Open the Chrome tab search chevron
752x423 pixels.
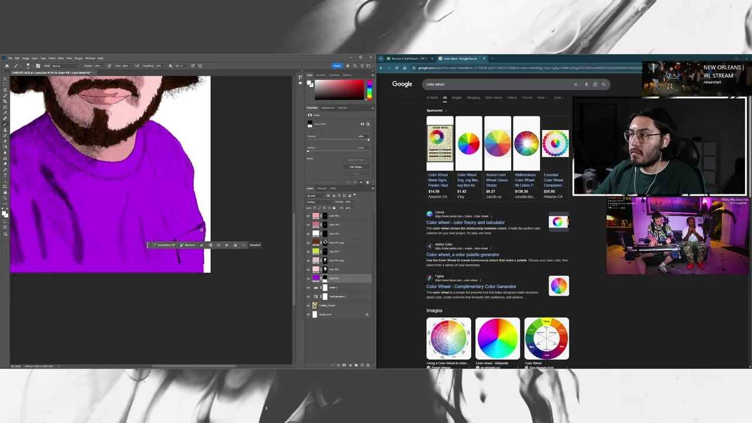coord(381,58)
